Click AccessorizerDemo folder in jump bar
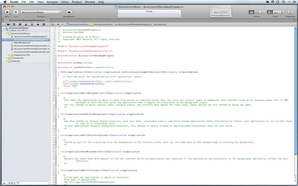Viewport: 298px width, 186px height. click(101, 24)
